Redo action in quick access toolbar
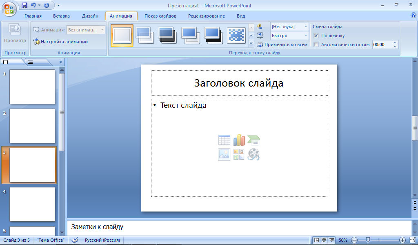Viewport: 418px width, 245px height. 47,5
